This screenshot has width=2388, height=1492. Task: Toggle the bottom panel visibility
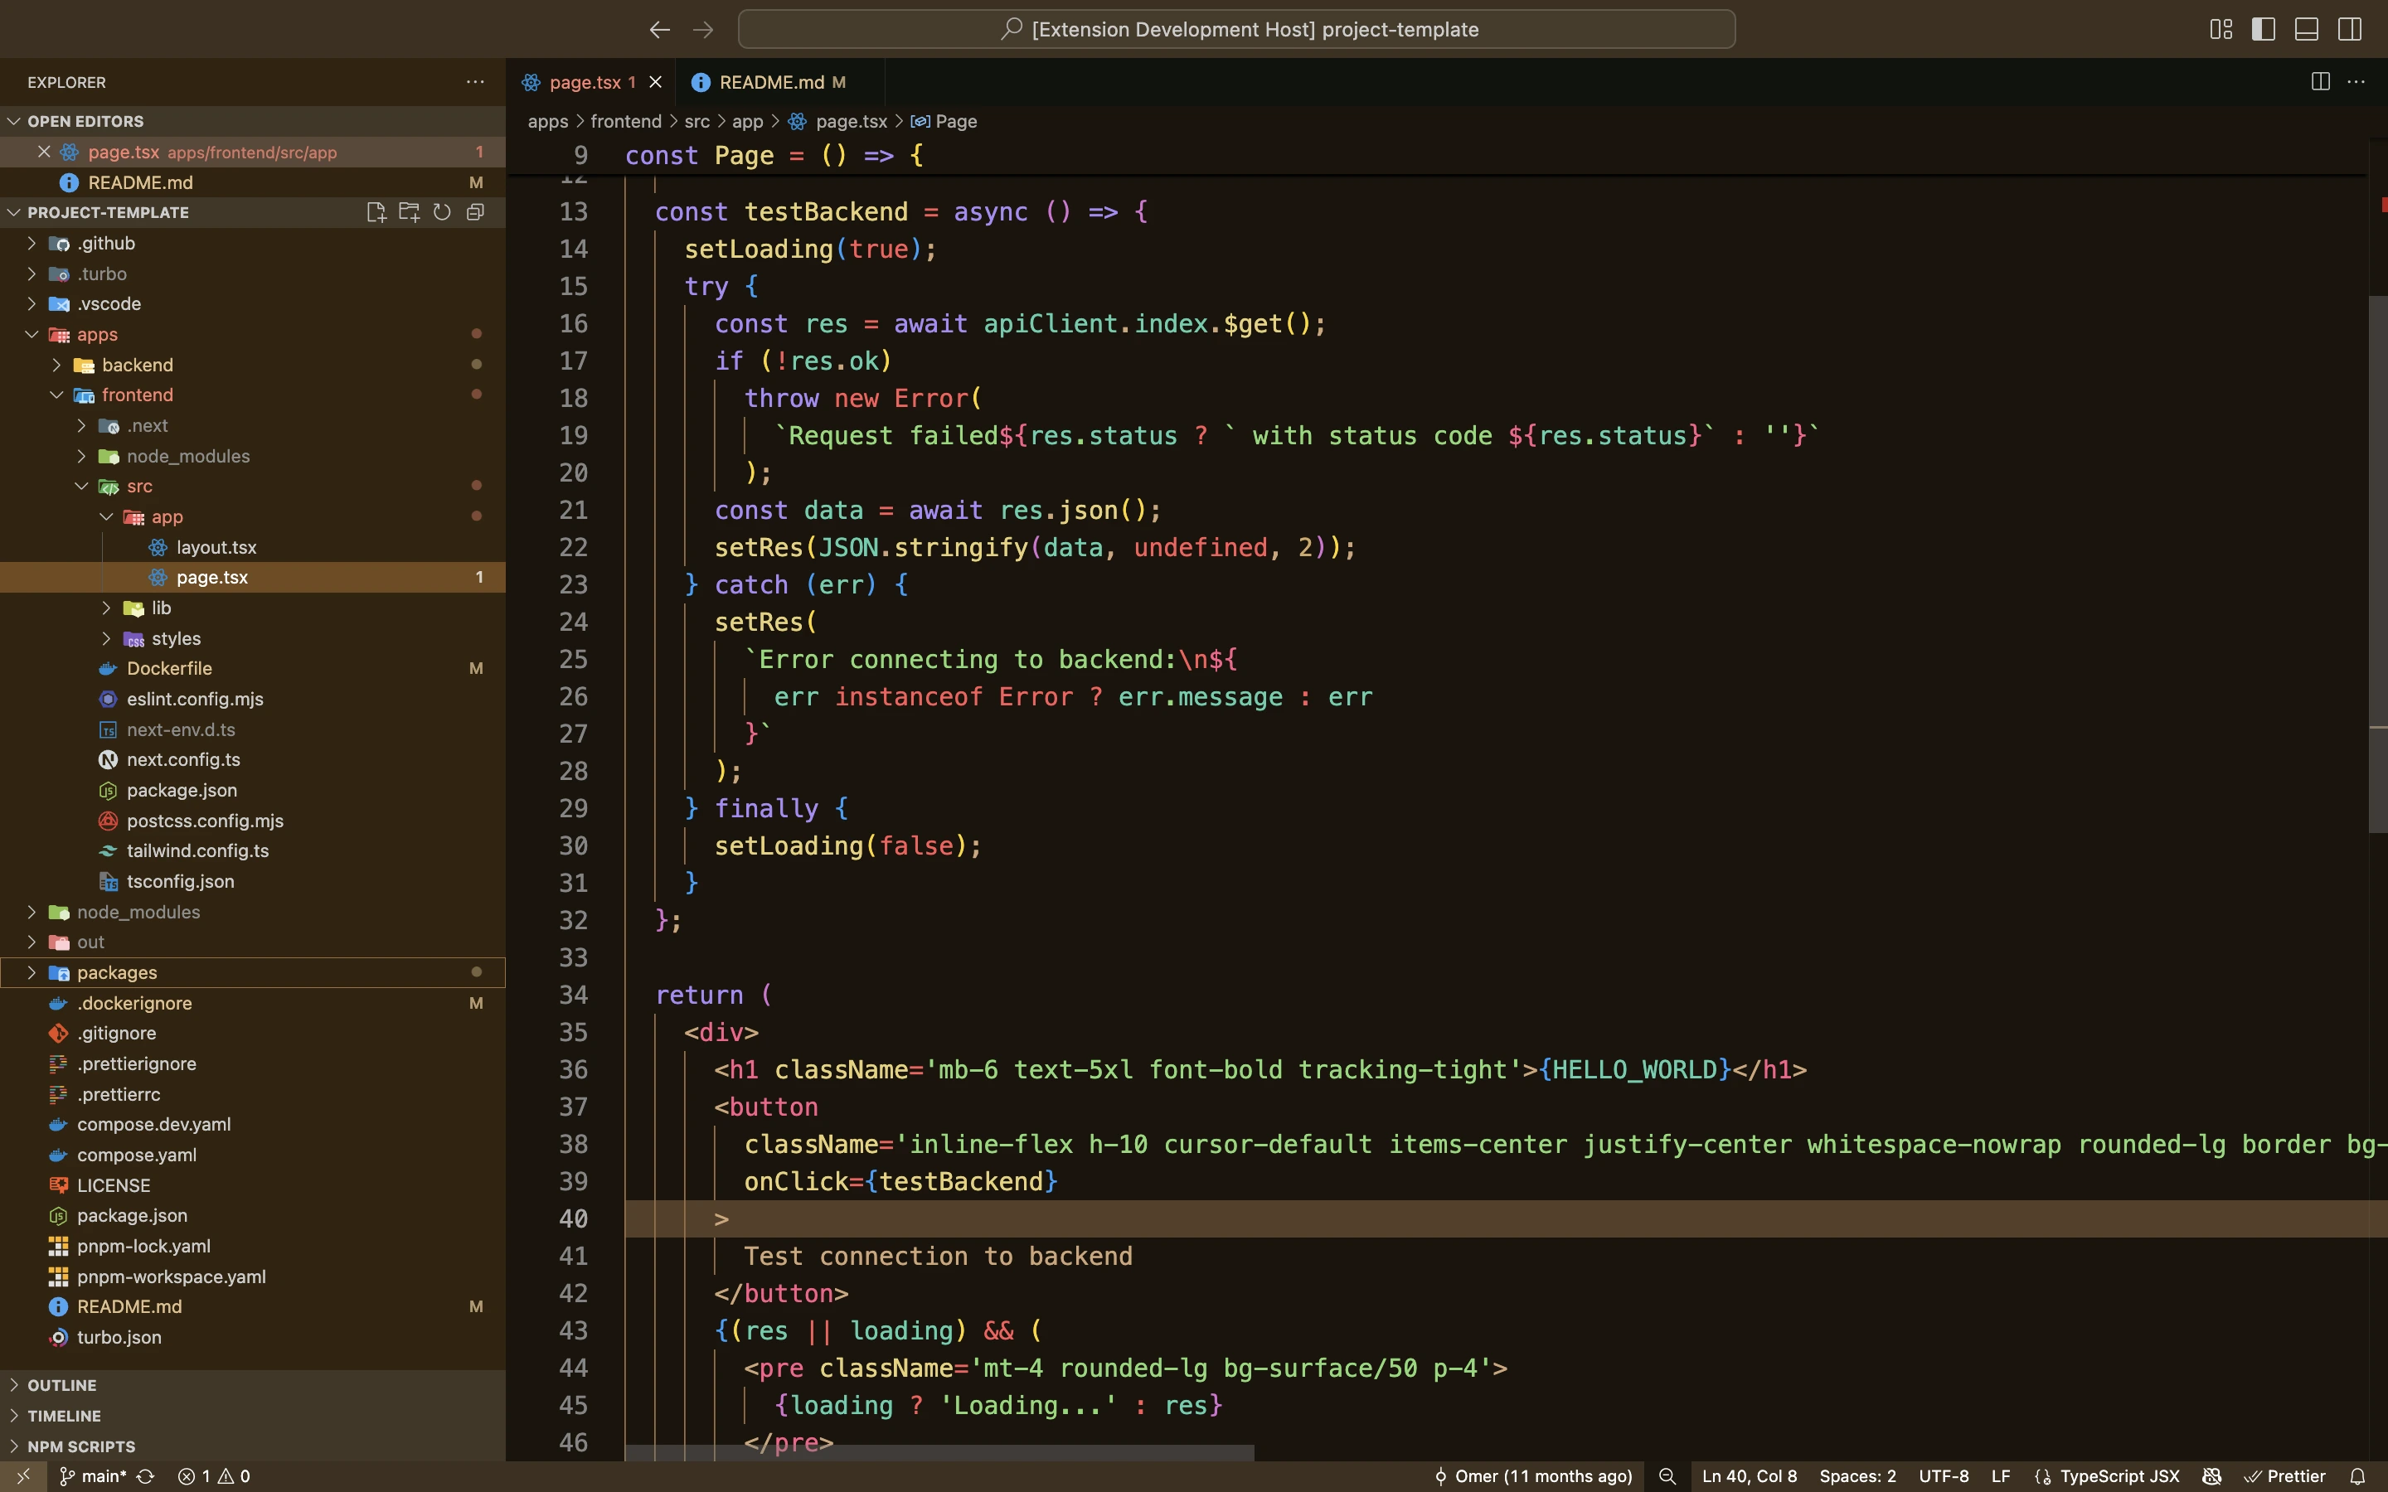pos(2306,30)
